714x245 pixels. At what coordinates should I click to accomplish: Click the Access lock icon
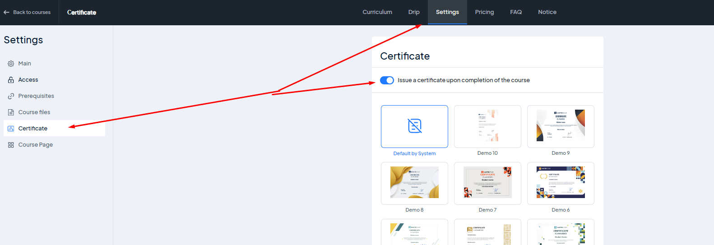pos(11,80)
